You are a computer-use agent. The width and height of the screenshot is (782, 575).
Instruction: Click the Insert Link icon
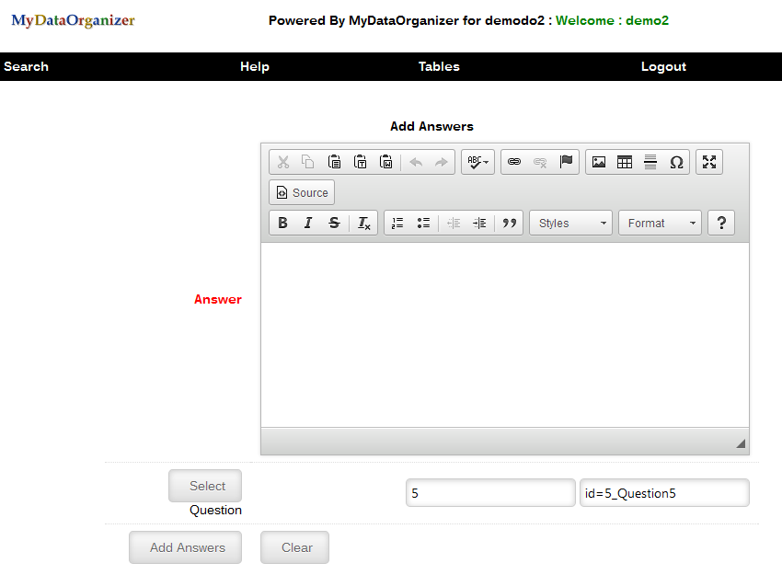coord(514,162)
